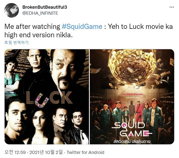Click the tweet body text
The height and width of the screenshot is (158, 179).
click(89, 30)
